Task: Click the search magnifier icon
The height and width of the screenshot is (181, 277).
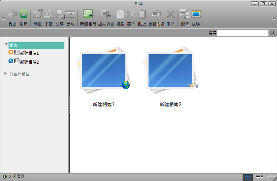Action: 273,33
